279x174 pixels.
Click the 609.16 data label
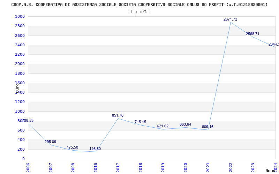pyautogui.click(x=208, y=127)
